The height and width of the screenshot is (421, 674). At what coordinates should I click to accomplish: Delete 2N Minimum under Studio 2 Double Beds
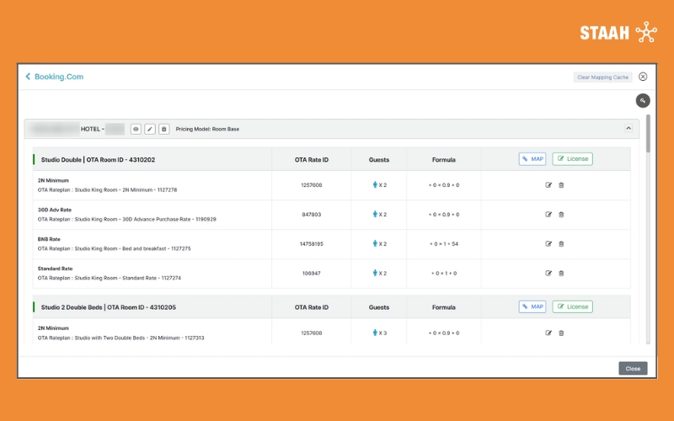coord(562,333)
